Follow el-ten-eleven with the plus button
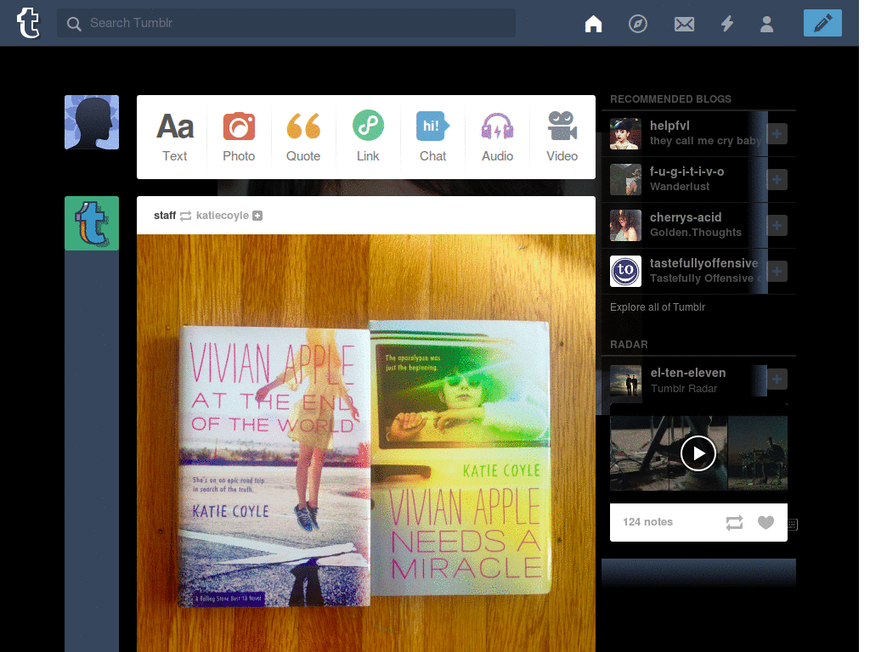The image size is (870, 652). click(777, 379)
